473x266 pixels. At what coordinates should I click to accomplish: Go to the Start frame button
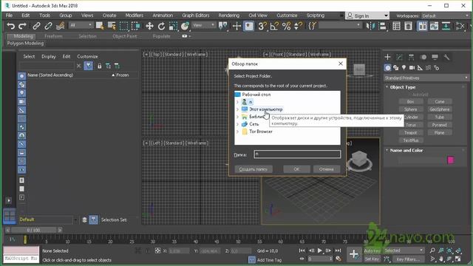(x=302, y=250)
